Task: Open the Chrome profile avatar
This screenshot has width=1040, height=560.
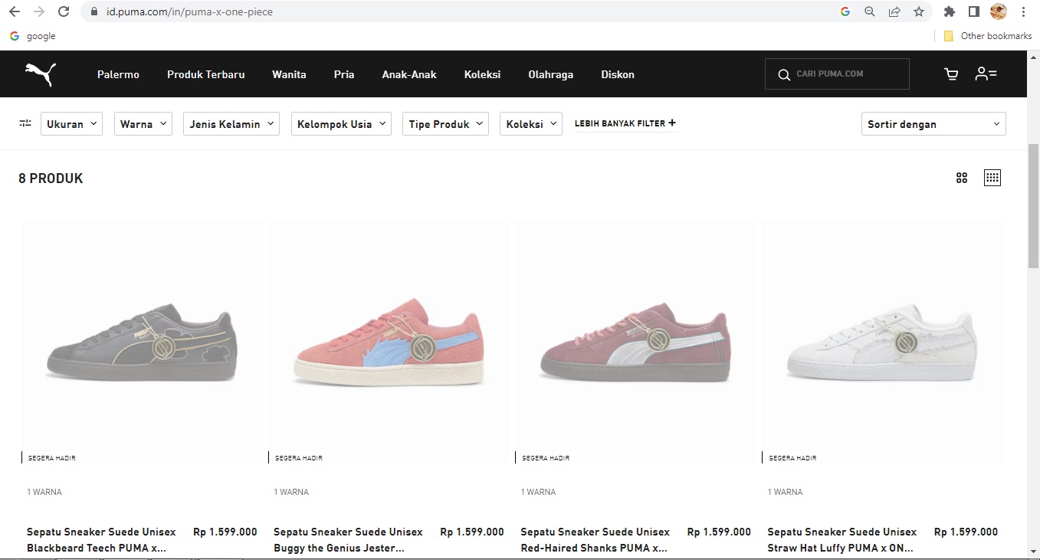Action: pos(998,11)
